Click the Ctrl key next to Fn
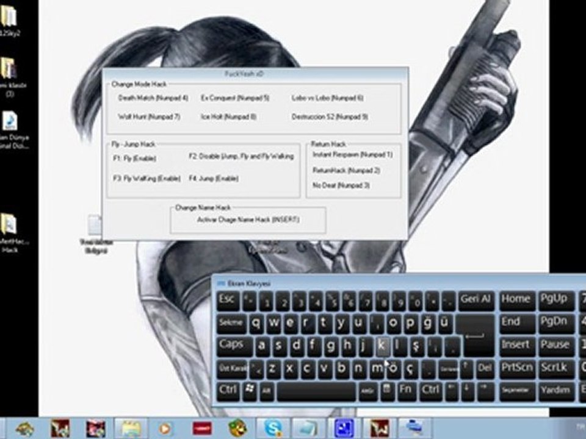The width and height of the screenshot is (586, 439). [x=430, y=391]
